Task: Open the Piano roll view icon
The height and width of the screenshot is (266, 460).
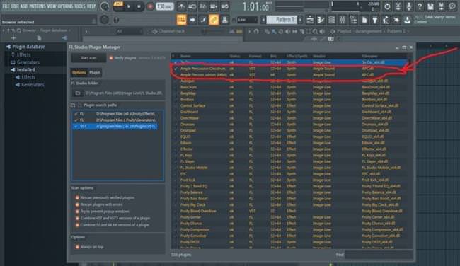Action: tap(321, 20)
